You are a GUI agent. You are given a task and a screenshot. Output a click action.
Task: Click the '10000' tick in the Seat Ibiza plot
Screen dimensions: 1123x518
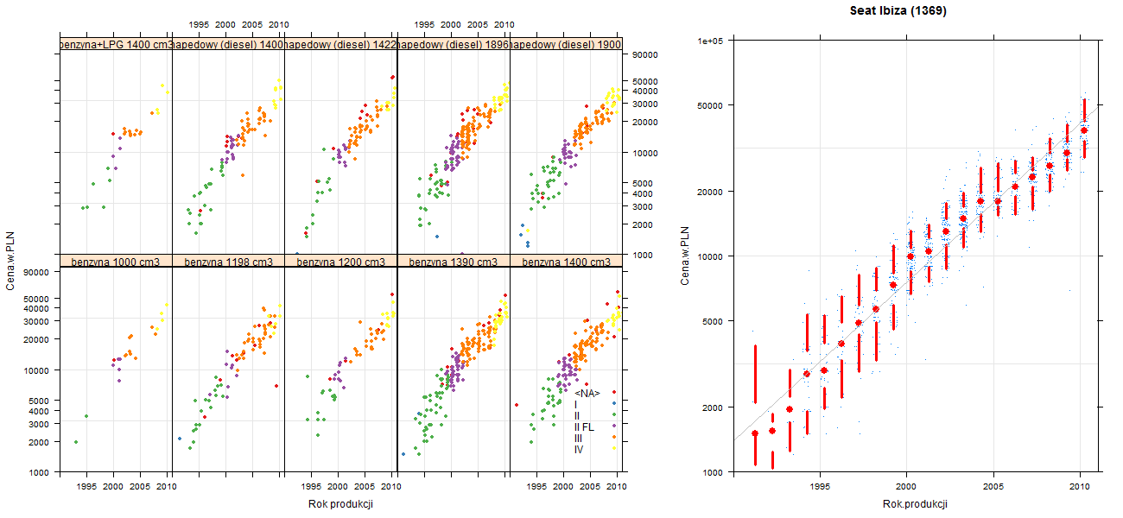pos(710,256)
